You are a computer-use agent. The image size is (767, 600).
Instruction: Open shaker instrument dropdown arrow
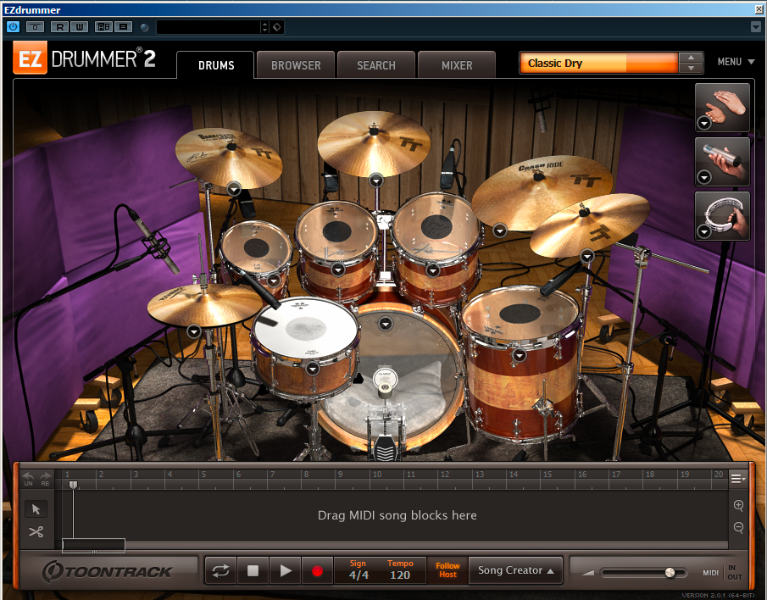click(x=704, y=177)
